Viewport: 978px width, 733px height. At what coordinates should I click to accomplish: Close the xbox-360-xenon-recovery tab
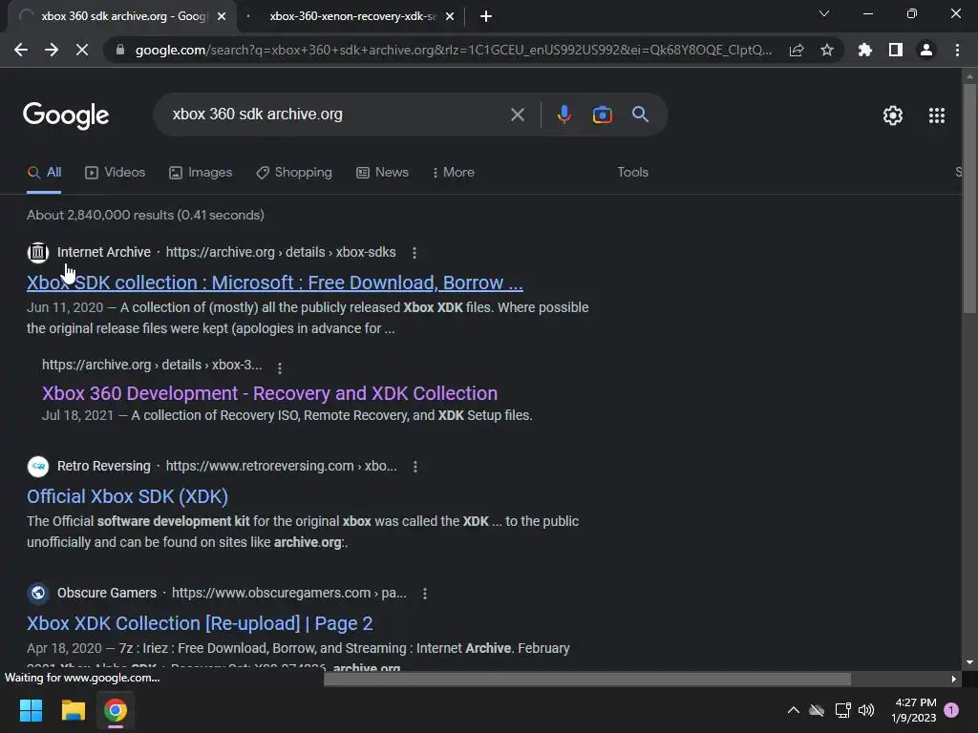point(450,17)
